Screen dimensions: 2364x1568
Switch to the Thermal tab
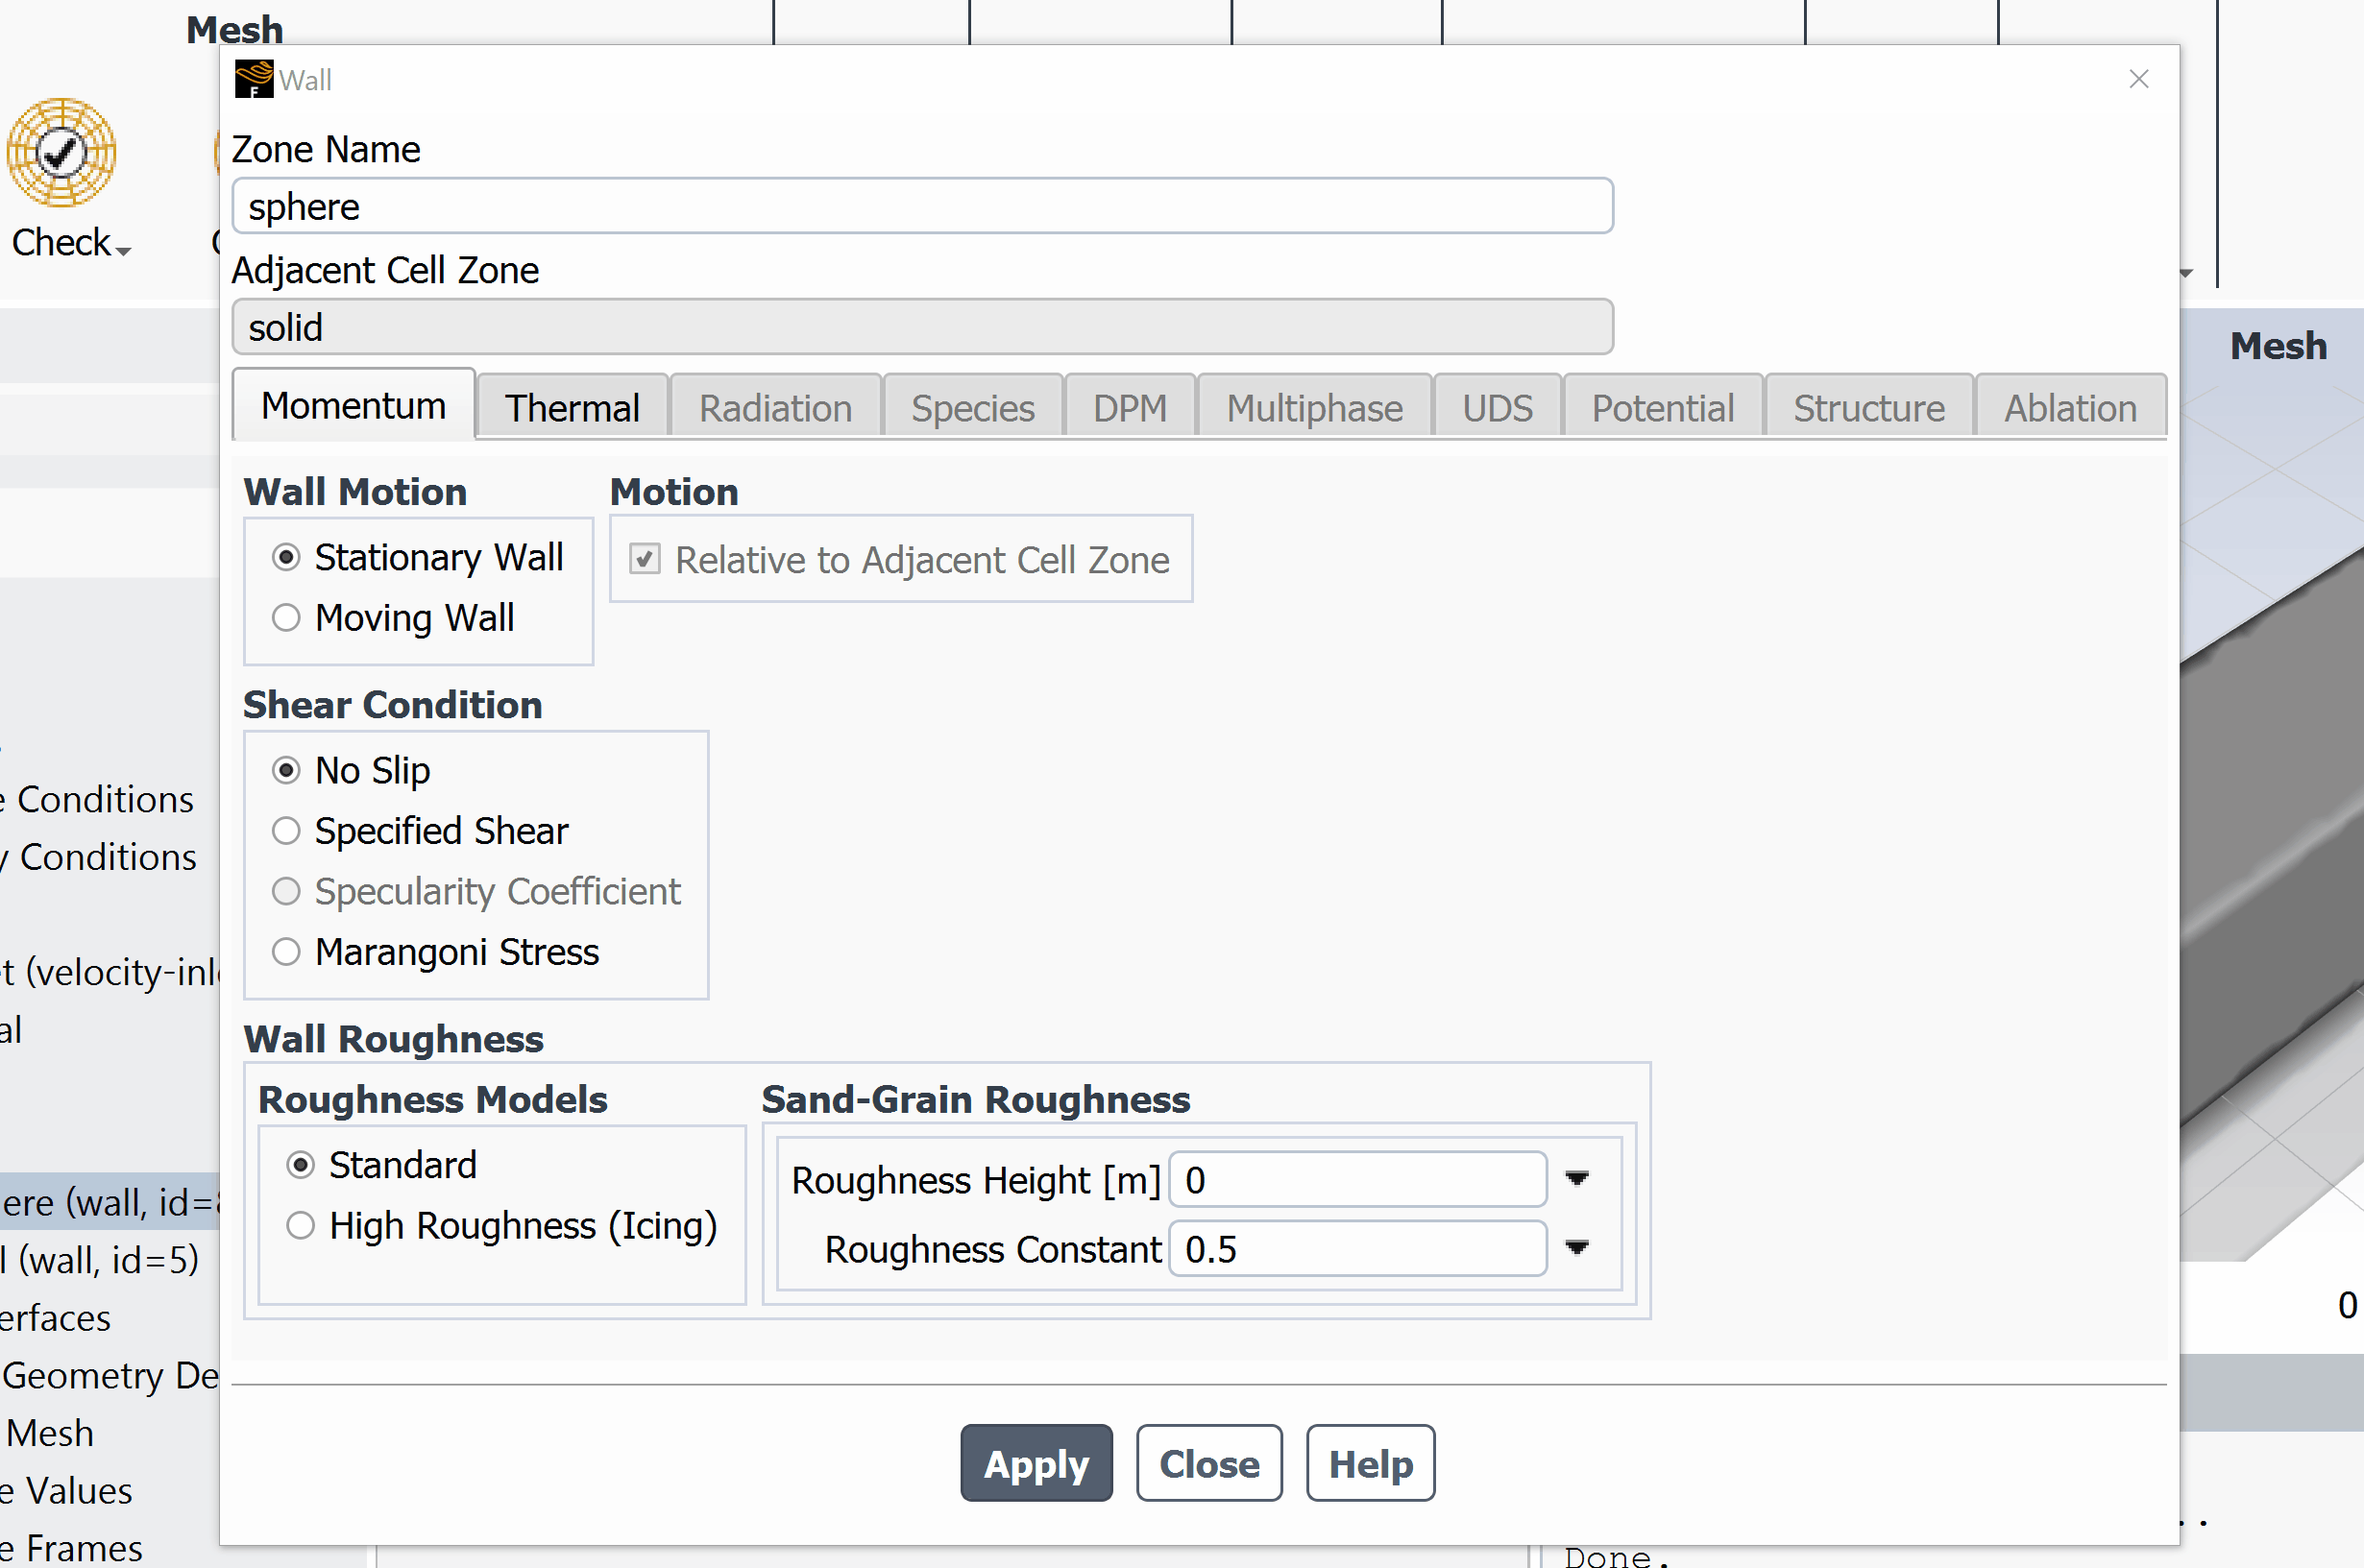pyautogui.click(x=573, y=407)
